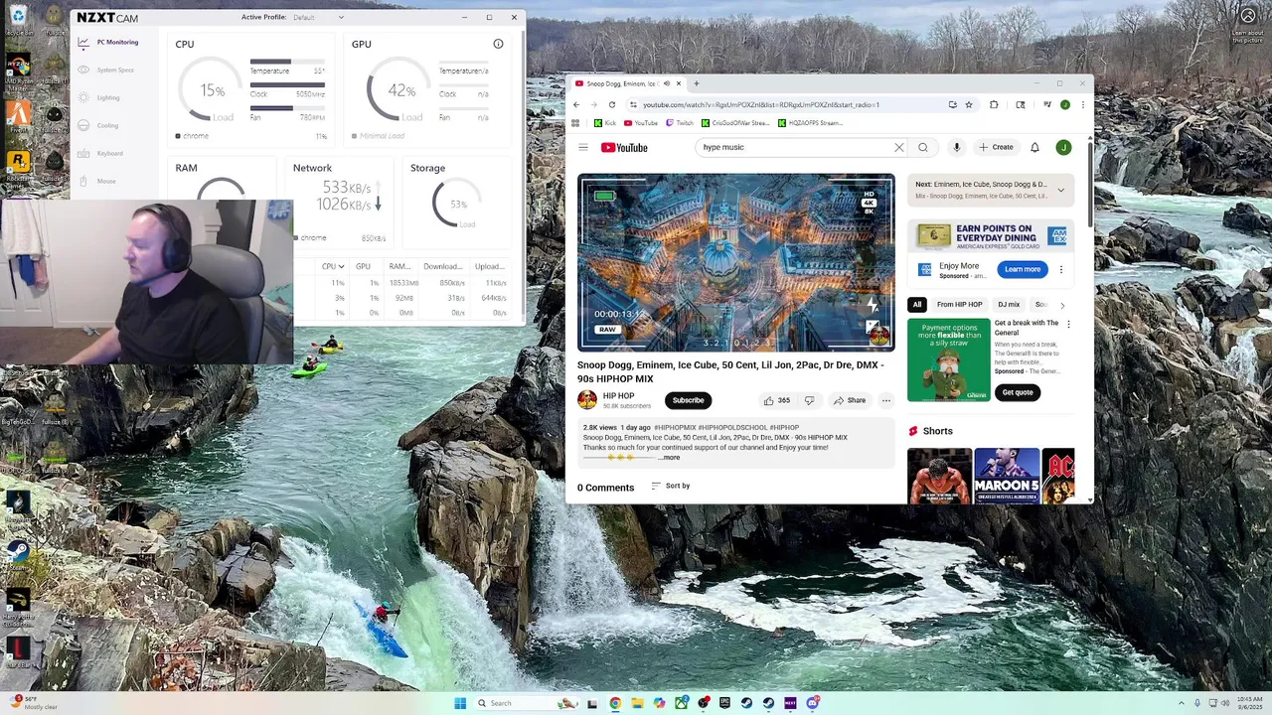Click American Express Learn more button
This screenshot has height=715, width=1272.
(x=1023, y=269)
